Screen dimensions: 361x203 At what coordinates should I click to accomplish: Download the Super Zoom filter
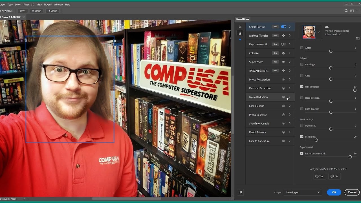(283, 62)
